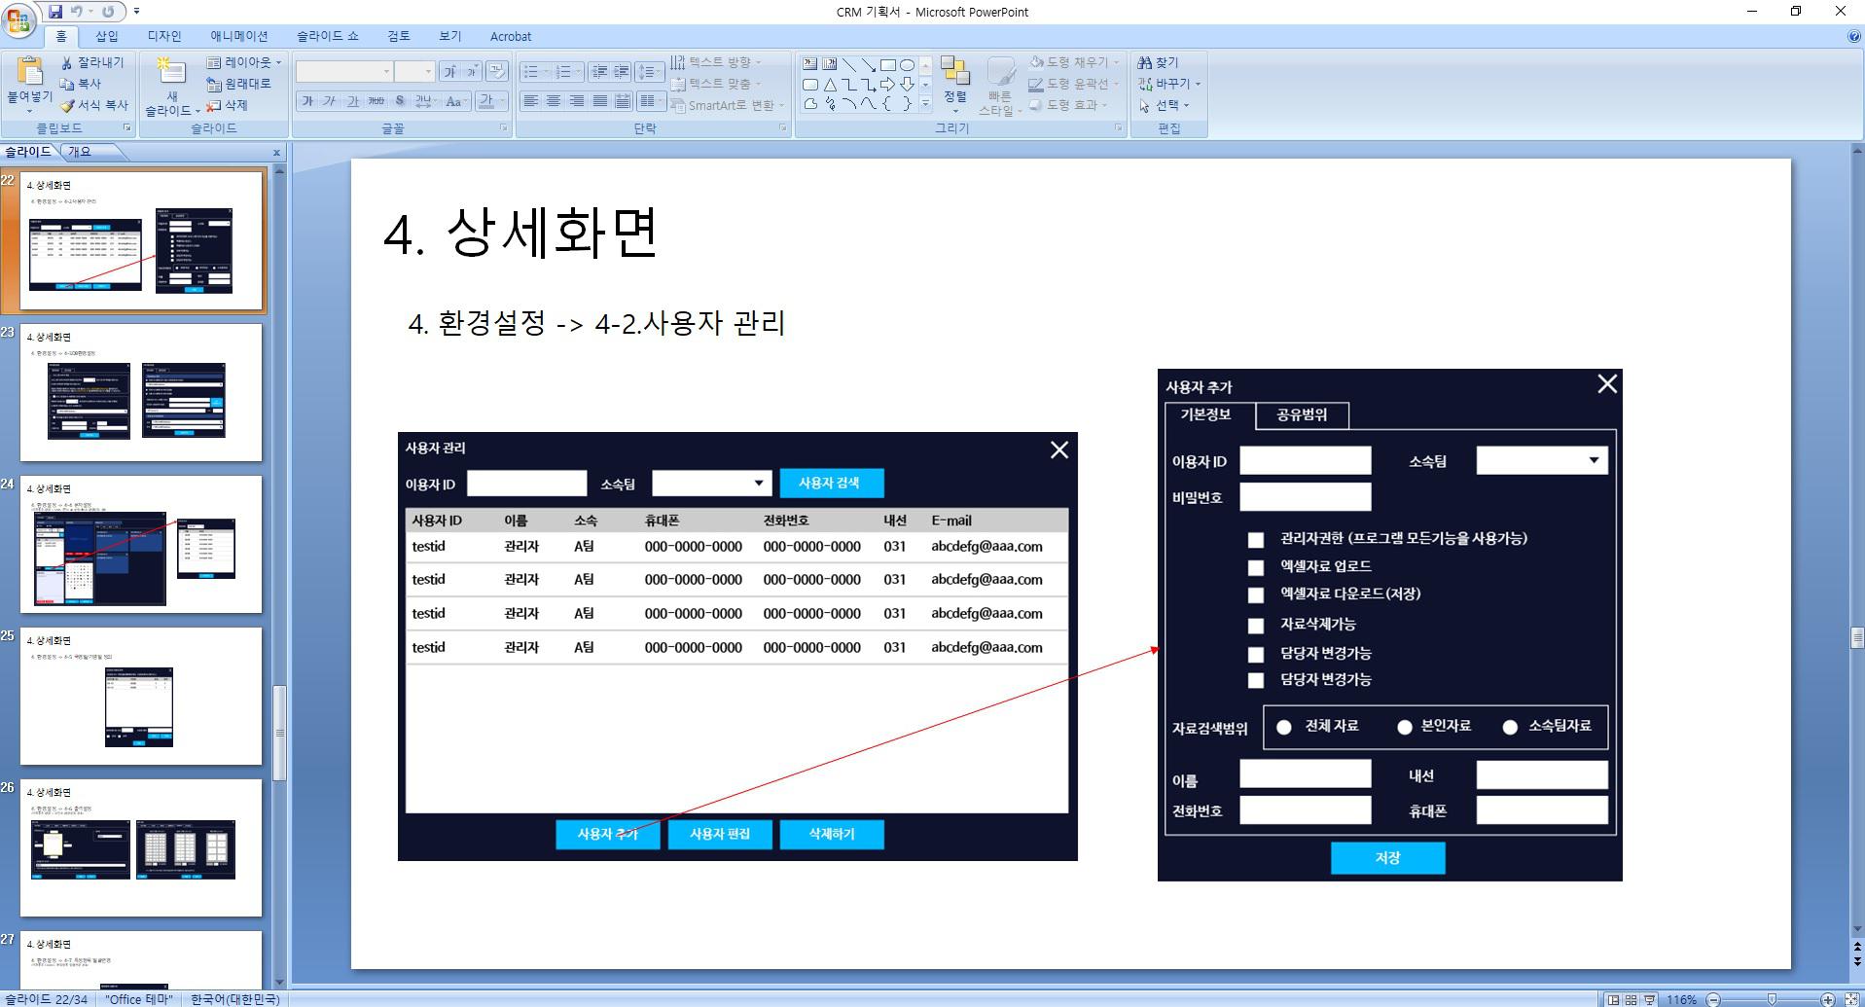
Task: Open the 레이아웃 layout dropdown
Action: (x=244, y=62)
